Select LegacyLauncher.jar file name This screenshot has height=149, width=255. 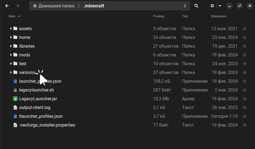[x=38, y=99]
